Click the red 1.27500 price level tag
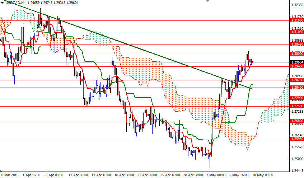304x178 pixels. pos(296,106)
